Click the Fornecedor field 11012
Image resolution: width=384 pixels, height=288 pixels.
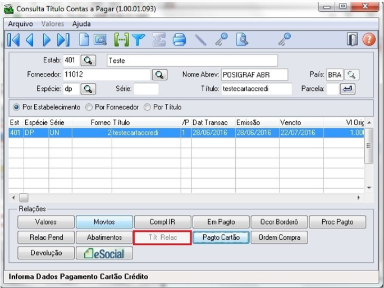(107, 75)
